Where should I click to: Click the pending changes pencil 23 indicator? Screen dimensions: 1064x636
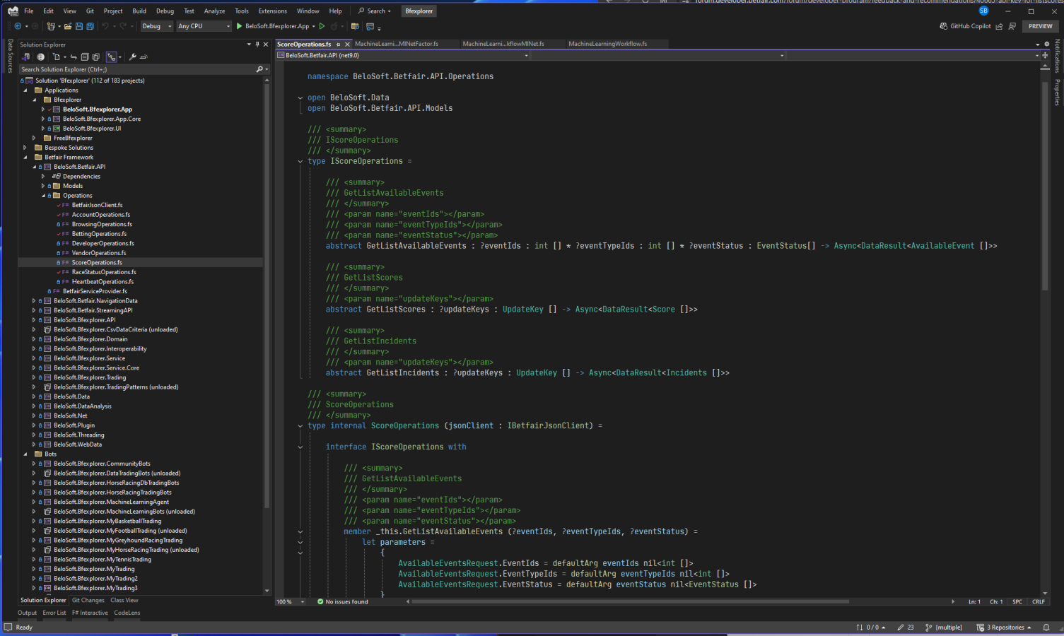pos(906,628)
